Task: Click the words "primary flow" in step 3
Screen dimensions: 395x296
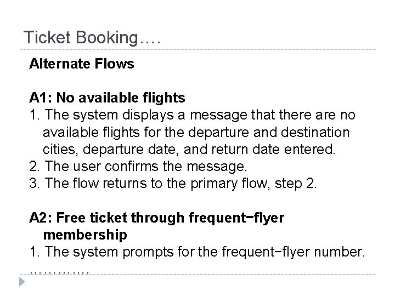Action: tap(214, 183)
